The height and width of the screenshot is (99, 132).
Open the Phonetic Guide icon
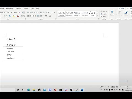coord(22,12)
